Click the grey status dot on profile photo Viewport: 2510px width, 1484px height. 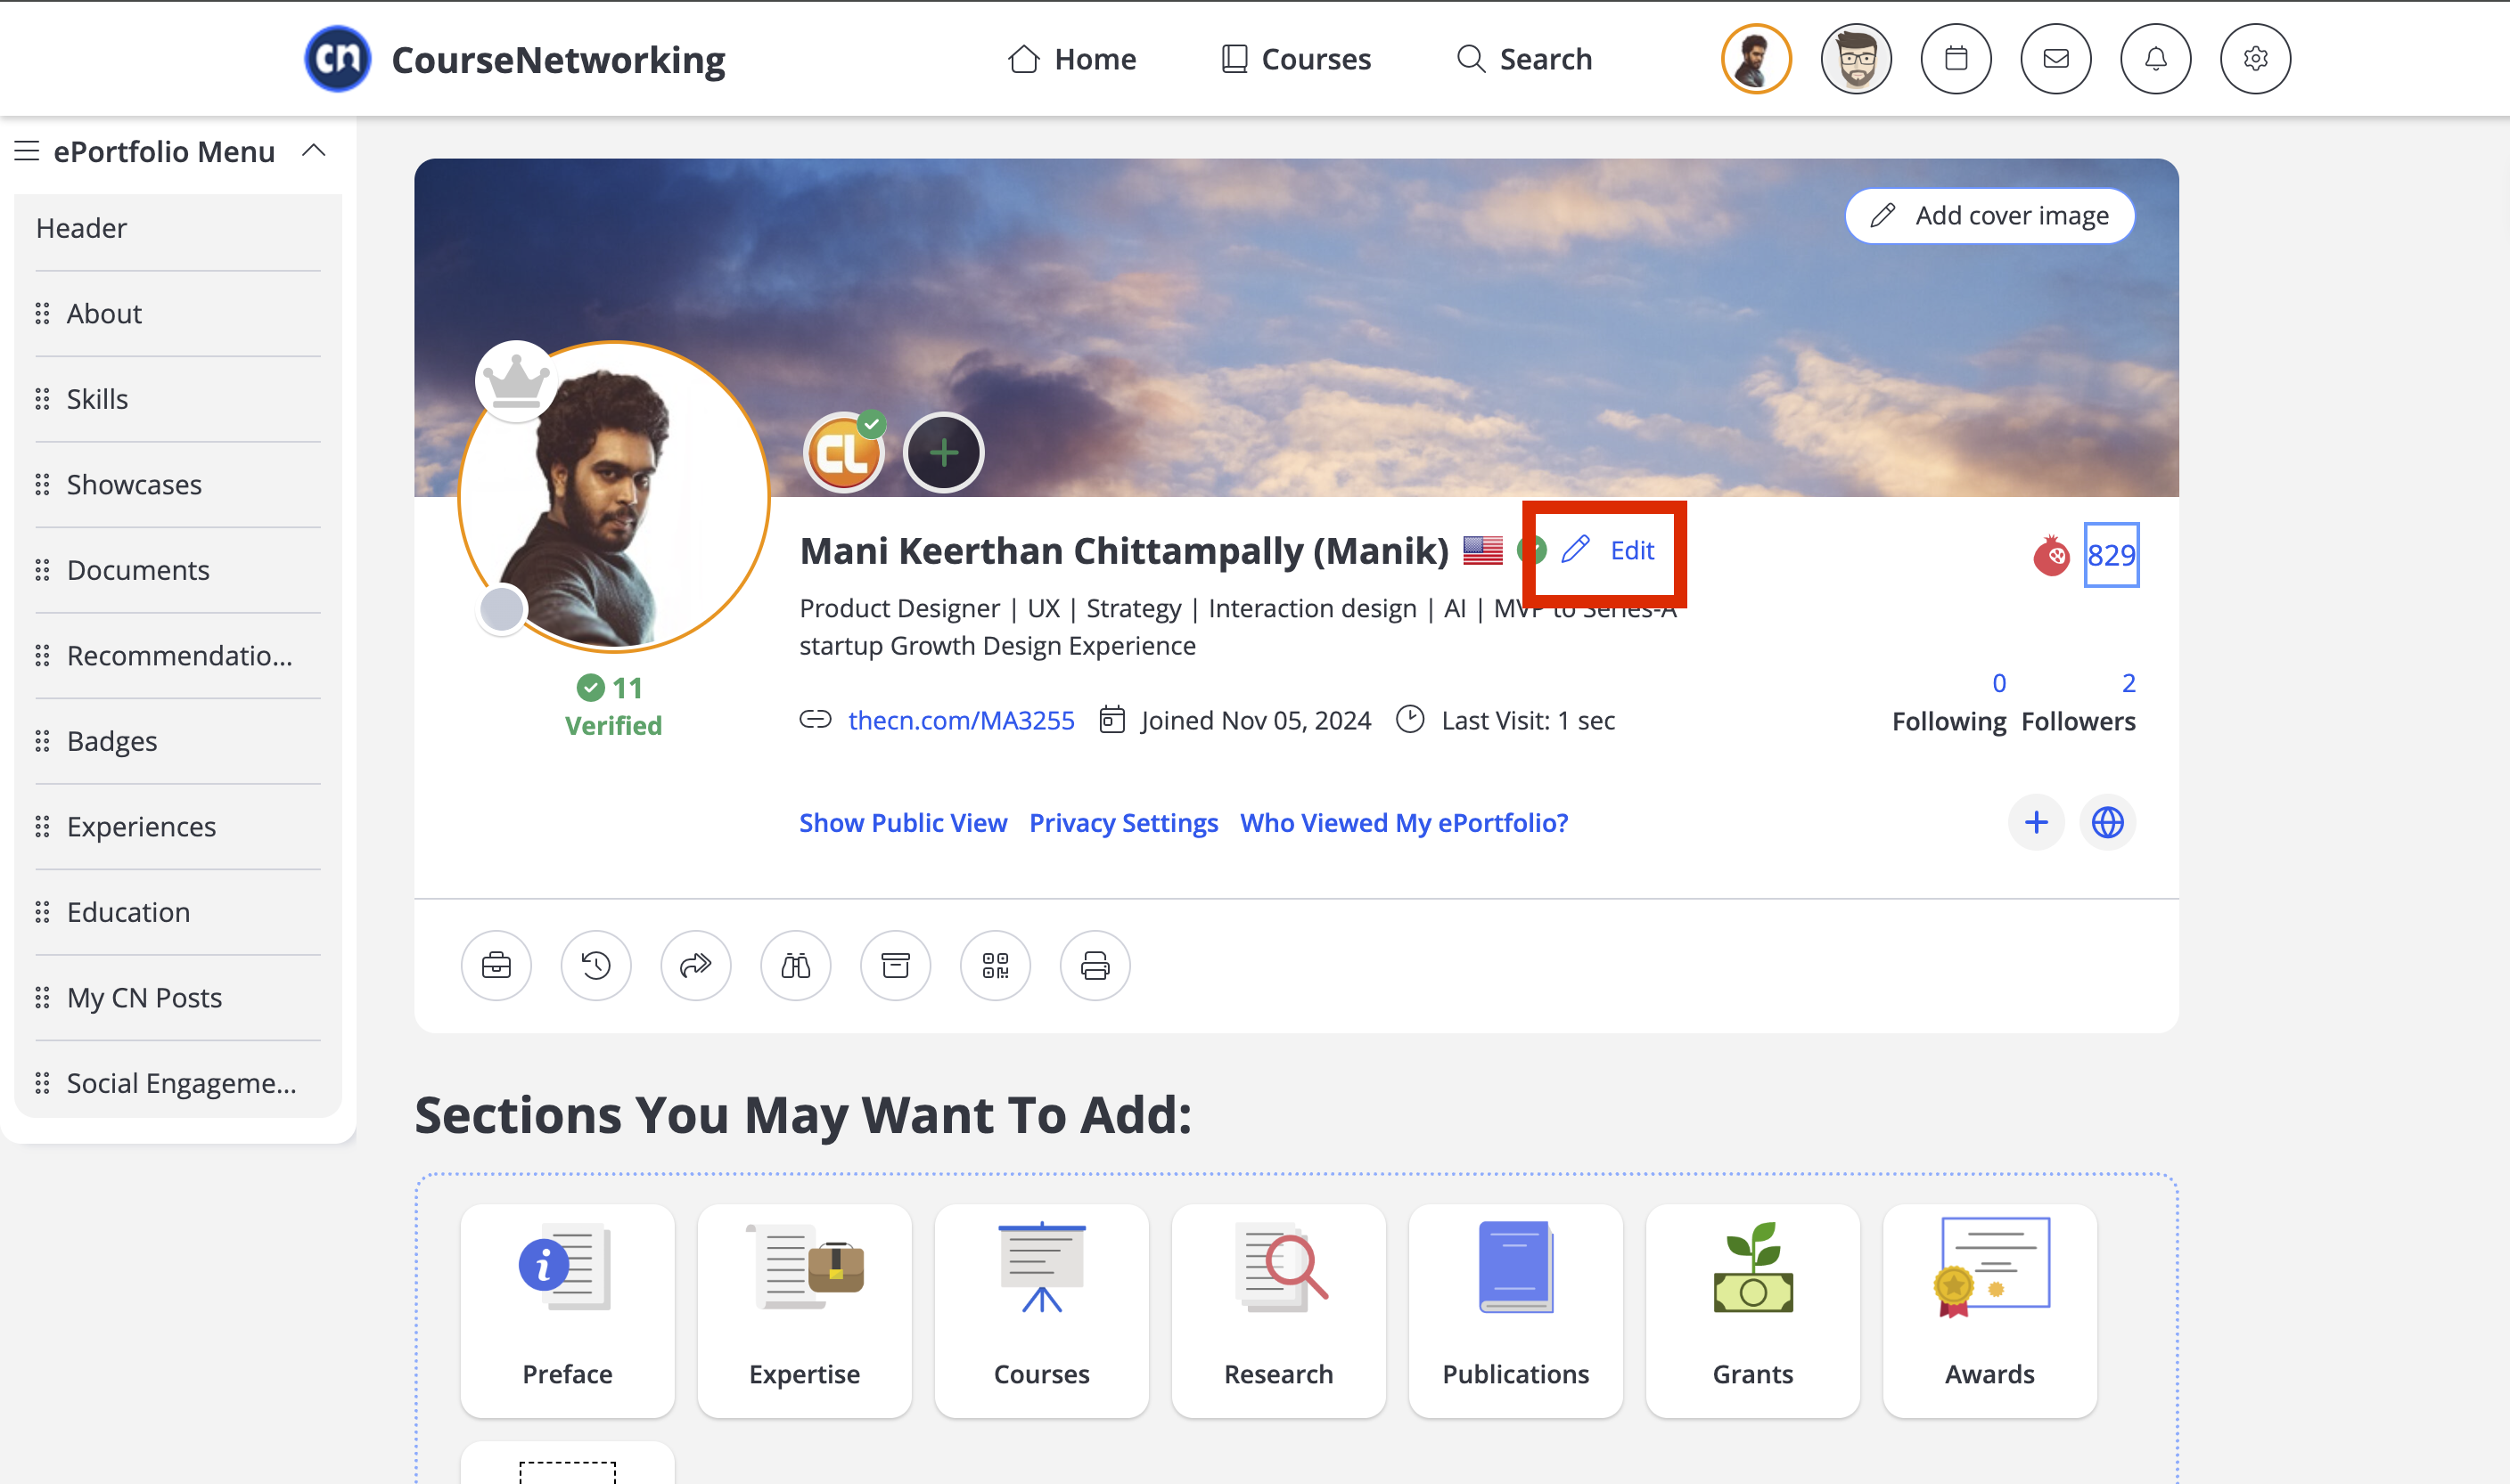502,609
